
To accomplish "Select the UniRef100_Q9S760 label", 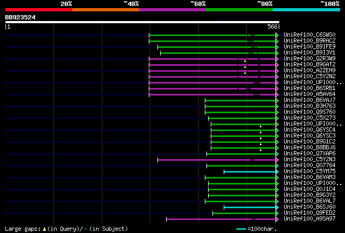I will click(x=309, y=112).
